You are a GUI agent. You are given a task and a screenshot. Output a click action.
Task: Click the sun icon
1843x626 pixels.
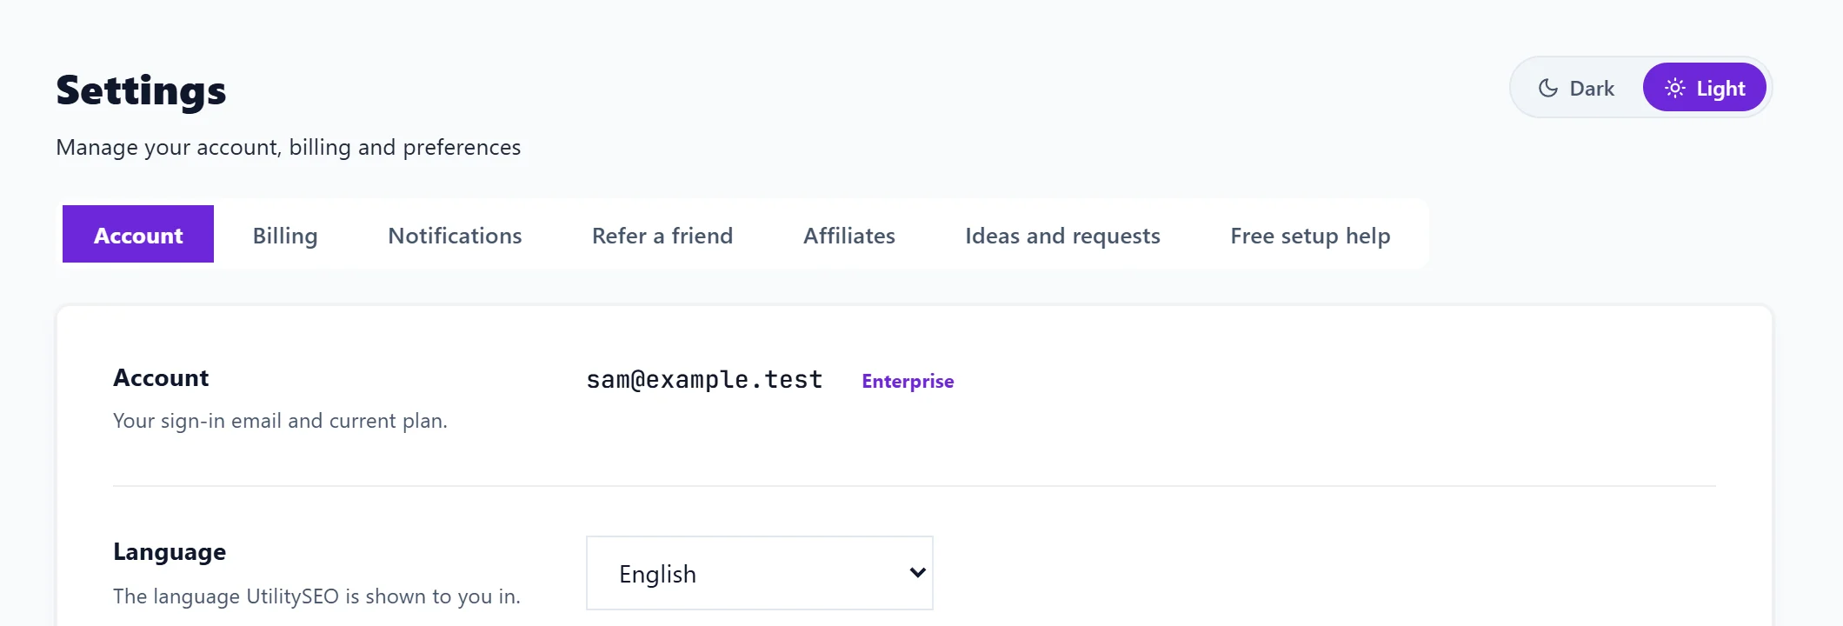point(1674,88)
